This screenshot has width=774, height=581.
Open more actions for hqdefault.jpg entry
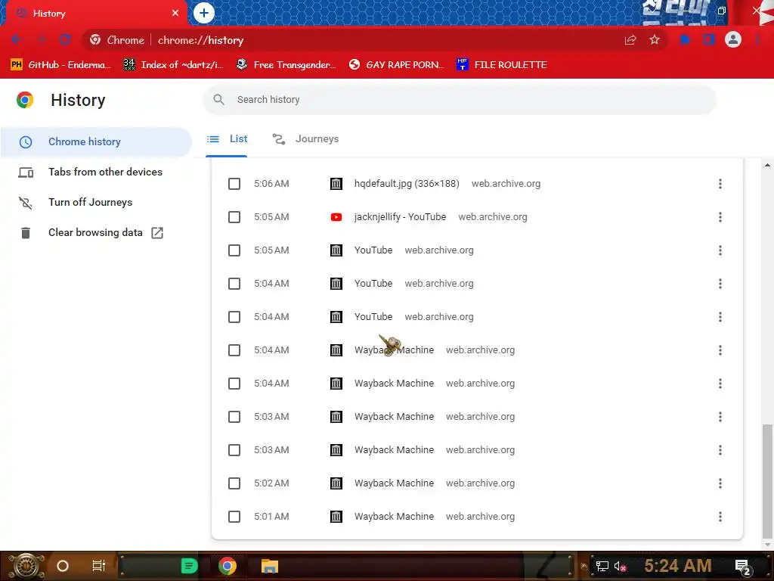pyautogui.click(x=720, y=184)
